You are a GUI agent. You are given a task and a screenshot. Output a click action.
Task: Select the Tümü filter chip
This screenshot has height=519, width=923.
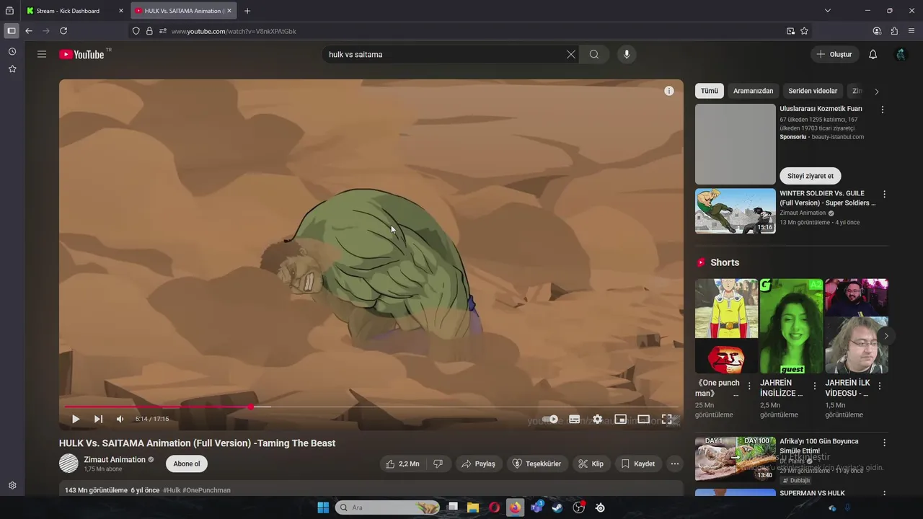click(710, 91)
